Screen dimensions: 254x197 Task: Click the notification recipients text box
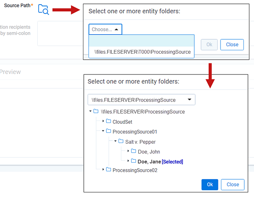pos(60,33)
